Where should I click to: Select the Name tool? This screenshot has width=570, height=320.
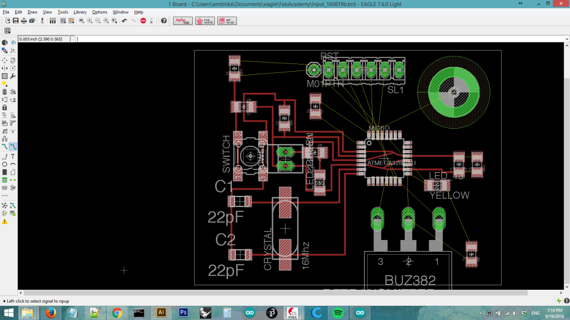4,115
